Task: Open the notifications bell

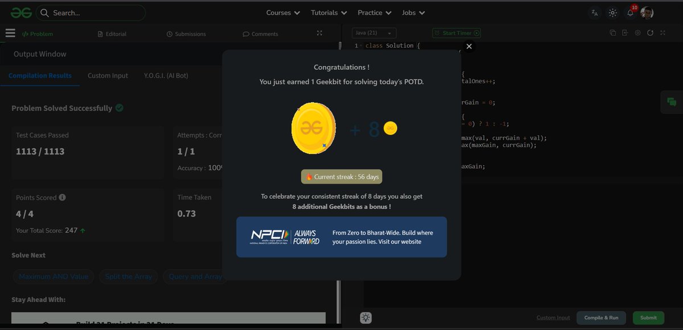Action: tap(631, 12)
